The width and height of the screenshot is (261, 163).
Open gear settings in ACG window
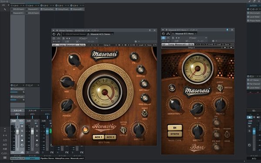pyautogui.click(x=136, y=41)
